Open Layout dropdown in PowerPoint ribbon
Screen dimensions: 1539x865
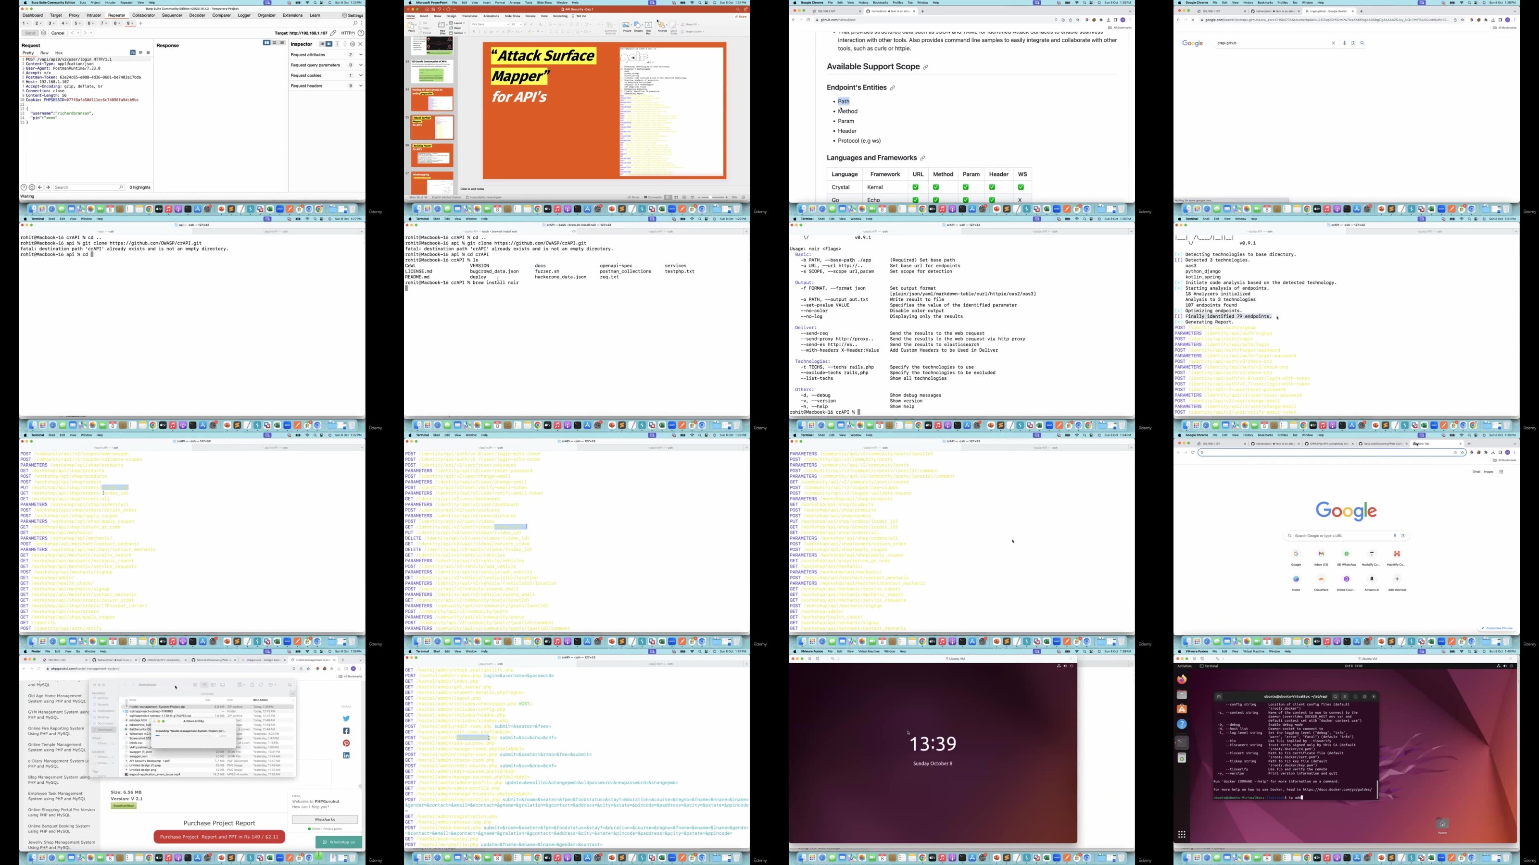coord(459,23)
